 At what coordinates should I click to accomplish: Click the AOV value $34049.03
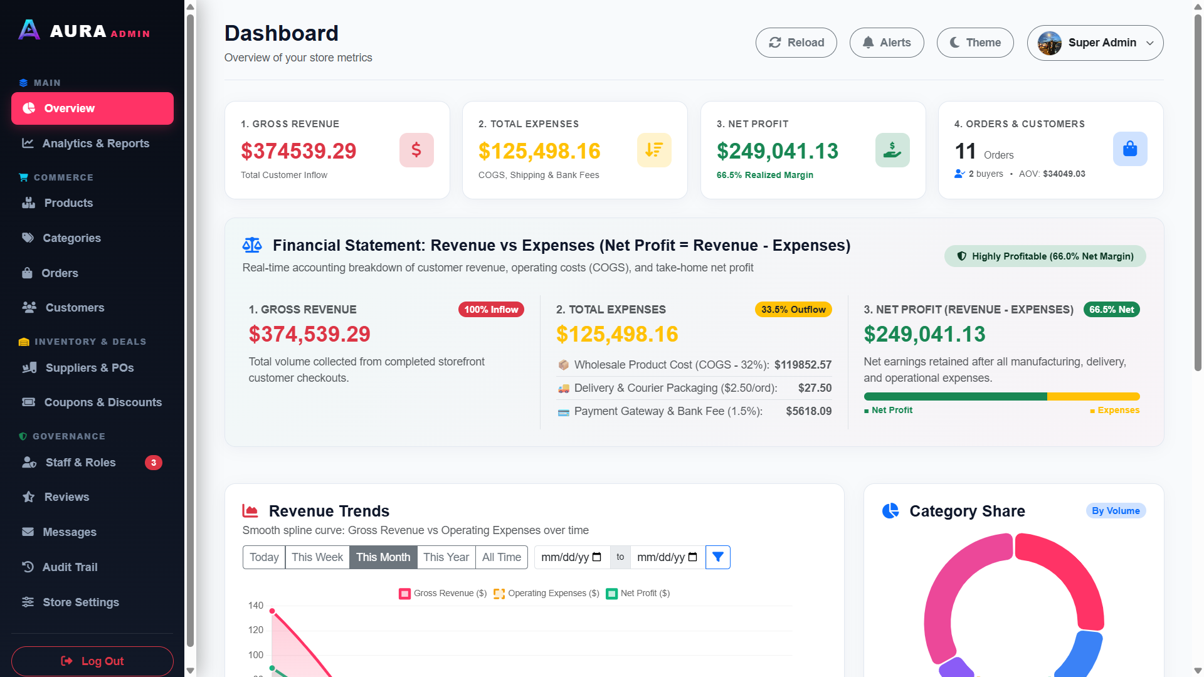[1064, 174]
